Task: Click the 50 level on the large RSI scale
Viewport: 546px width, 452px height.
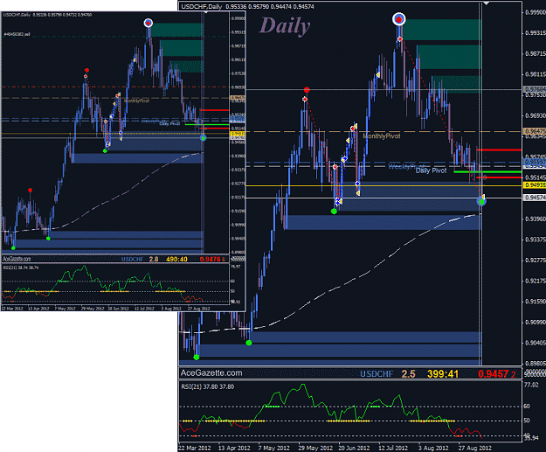Action: (527, 421)
